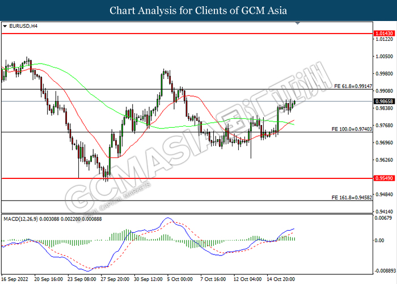The width and height of the screenshot is (397, 284).
Task: Select the 1.01430 red price label
Action: [385, 33]
